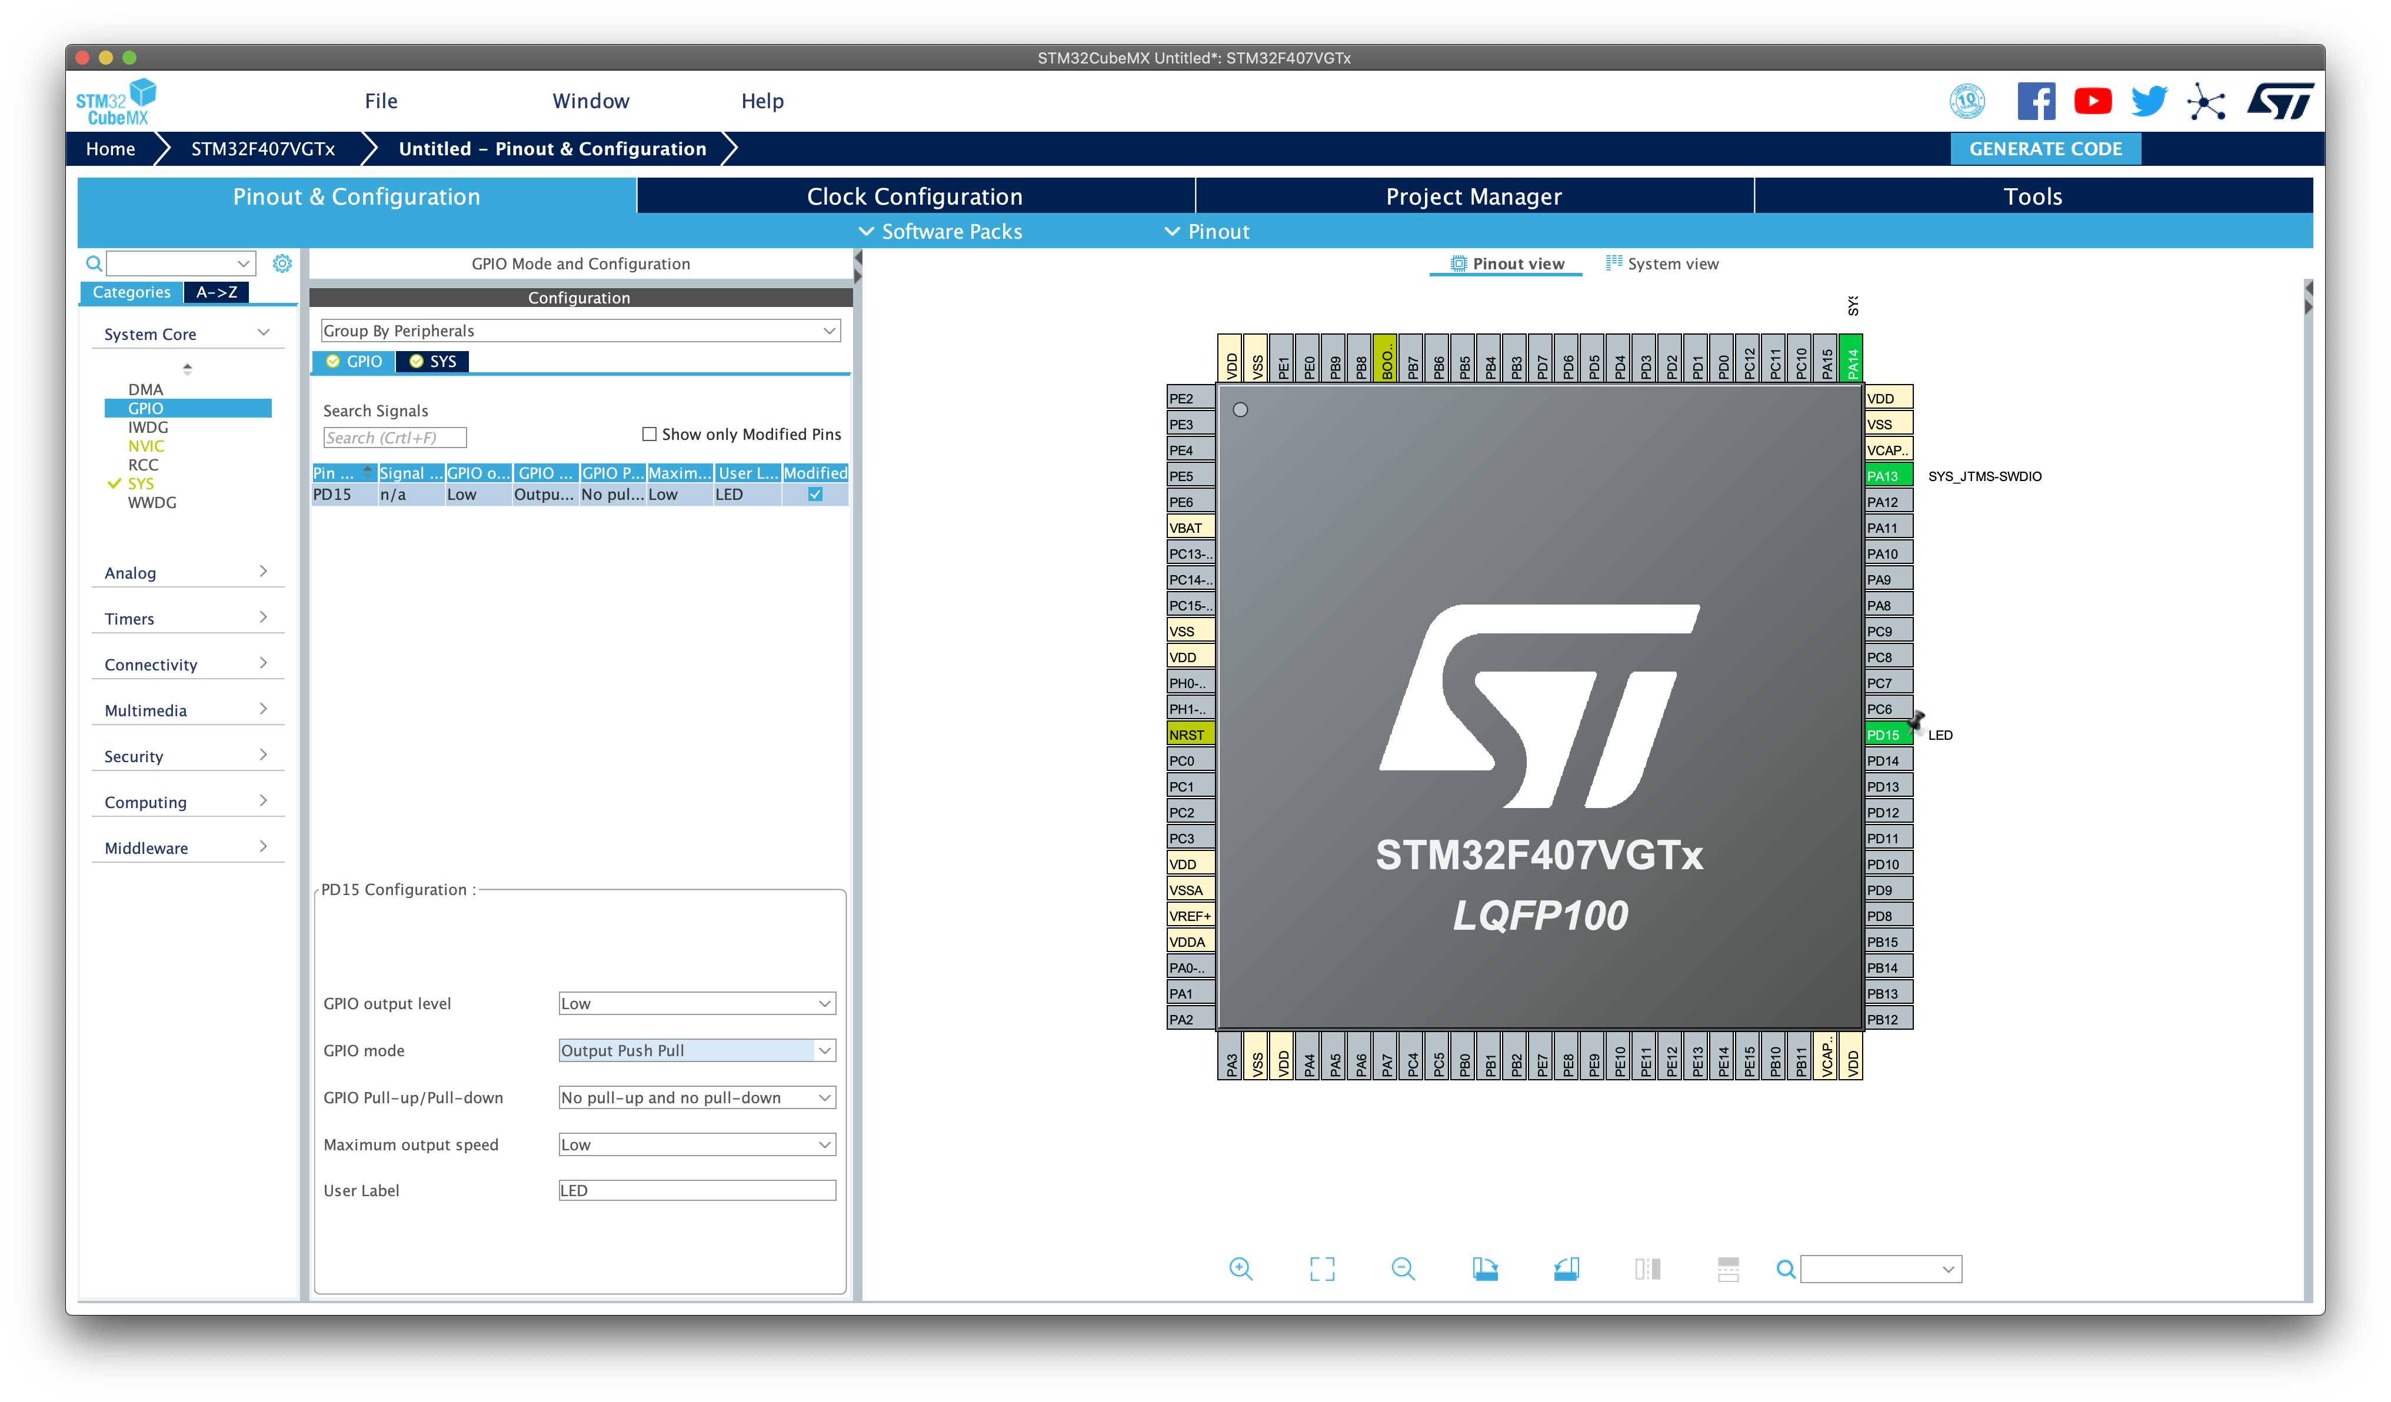Click the fit-to-screen pinout icon
Screen dimensions: 2391x1402
tap(1321, 1269)
